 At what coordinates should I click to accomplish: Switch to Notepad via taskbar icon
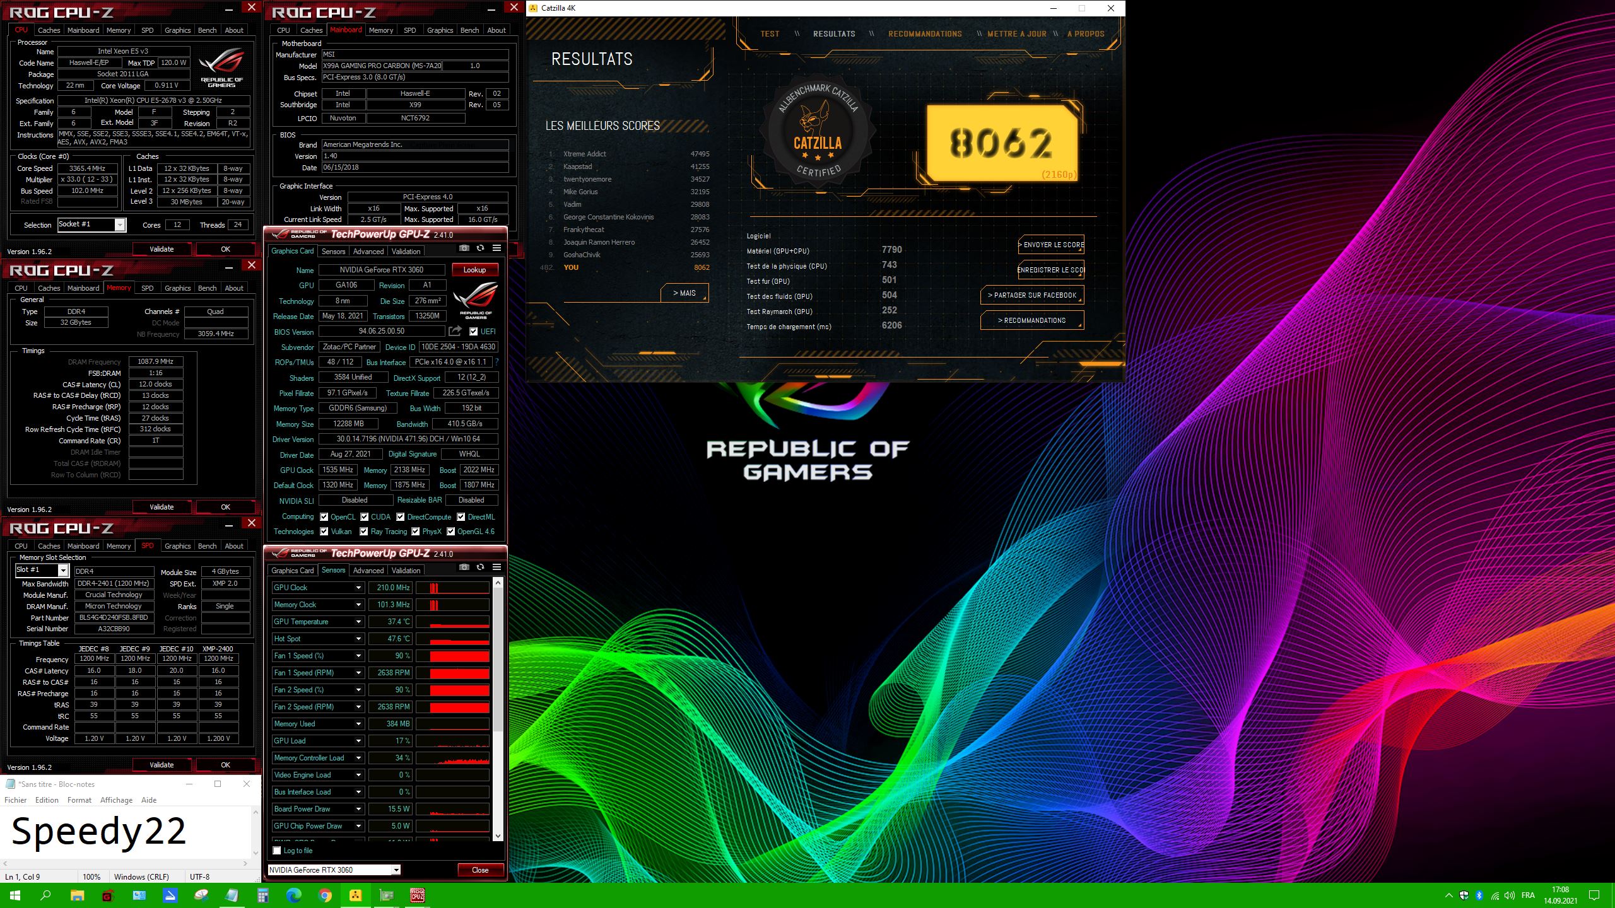232,895
